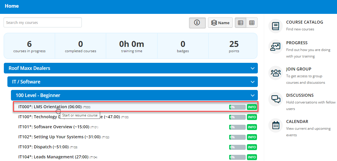
Task: Click progress bar of IT100 course
Action: tap(237, 117)
